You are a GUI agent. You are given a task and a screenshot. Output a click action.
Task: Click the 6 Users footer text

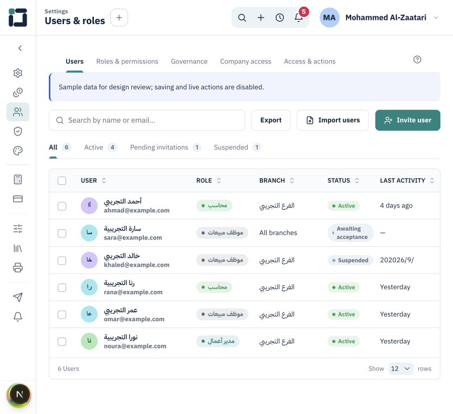68,369
